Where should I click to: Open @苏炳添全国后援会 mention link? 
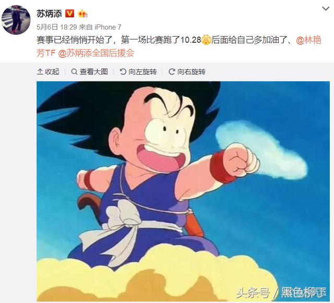click(x=96, y=53)
